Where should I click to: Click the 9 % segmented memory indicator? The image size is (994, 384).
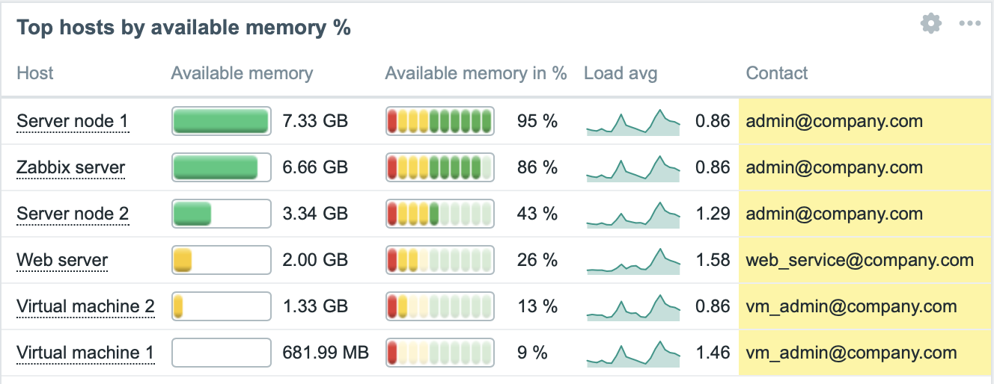pyautogui.click(x=440, y=353)
